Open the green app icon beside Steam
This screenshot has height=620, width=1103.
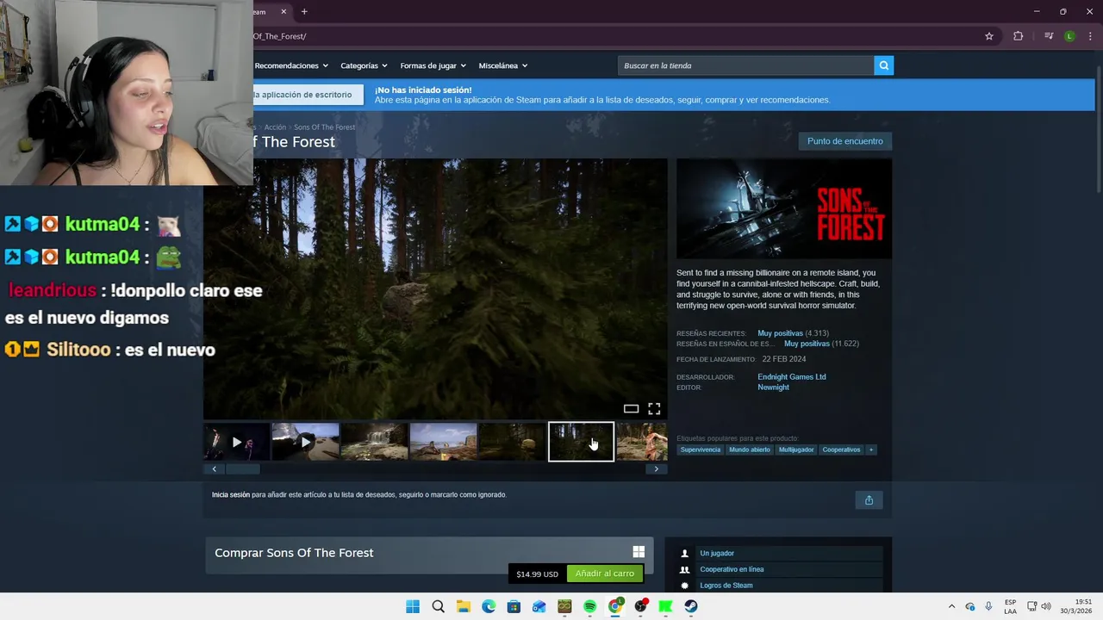point(665,606)
